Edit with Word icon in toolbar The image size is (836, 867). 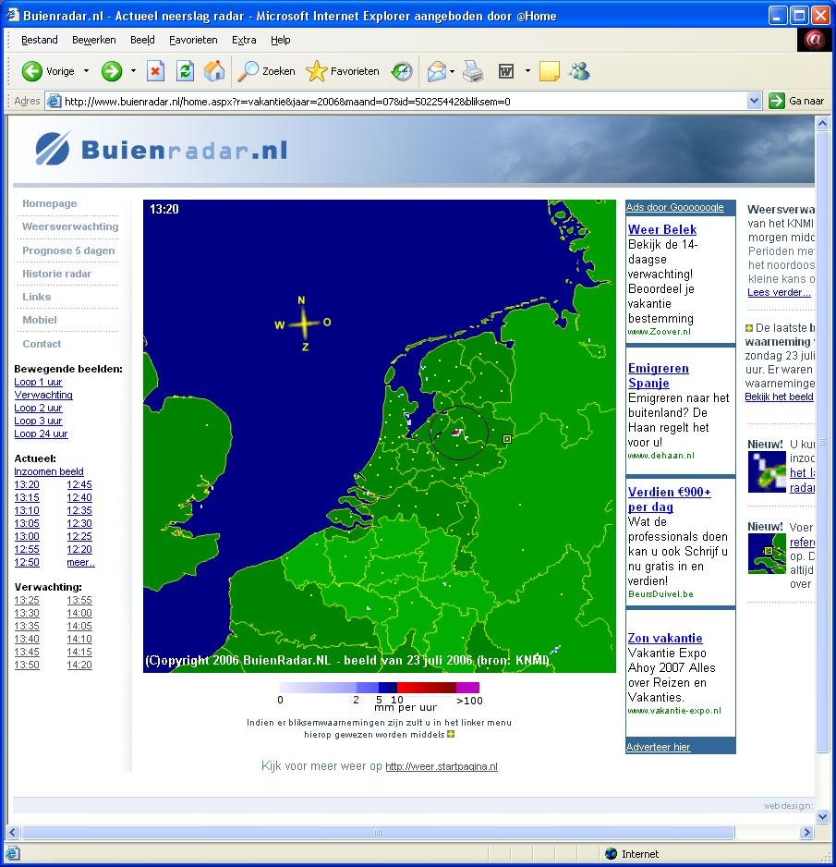506,71
